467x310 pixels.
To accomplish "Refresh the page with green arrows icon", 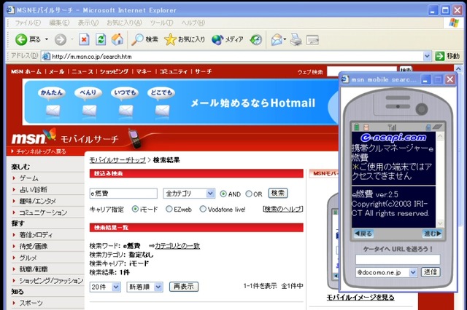I will (x=101, y=39).
